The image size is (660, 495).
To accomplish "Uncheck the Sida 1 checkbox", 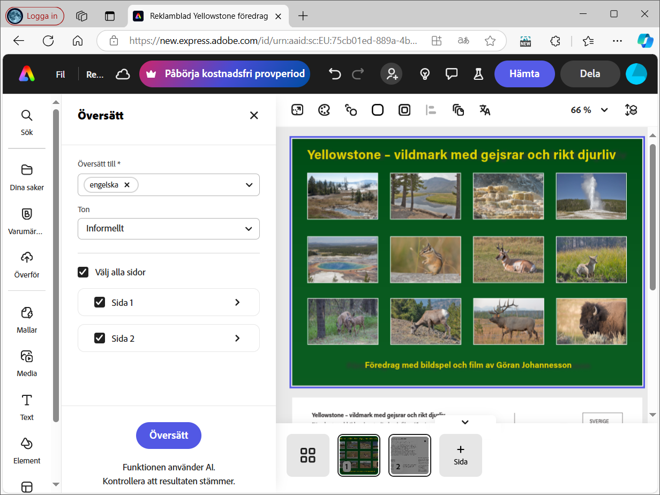I will click(100, 302).
